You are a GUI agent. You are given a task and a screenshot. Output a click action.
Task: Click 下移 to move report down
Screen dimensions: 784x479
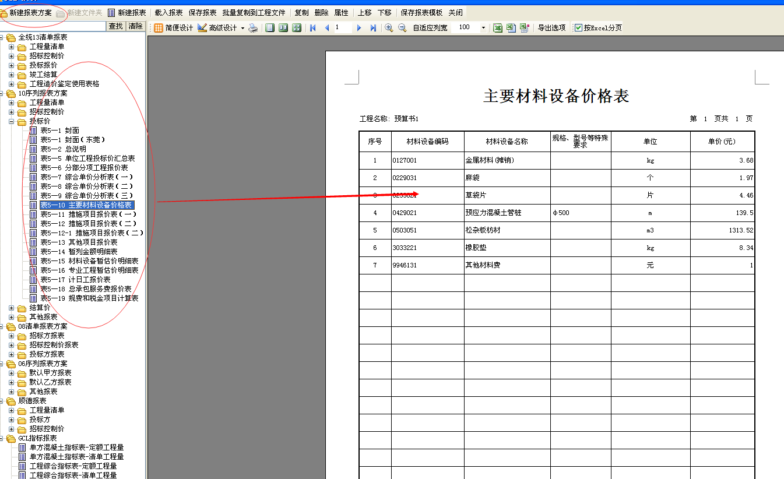click(384, 12)
